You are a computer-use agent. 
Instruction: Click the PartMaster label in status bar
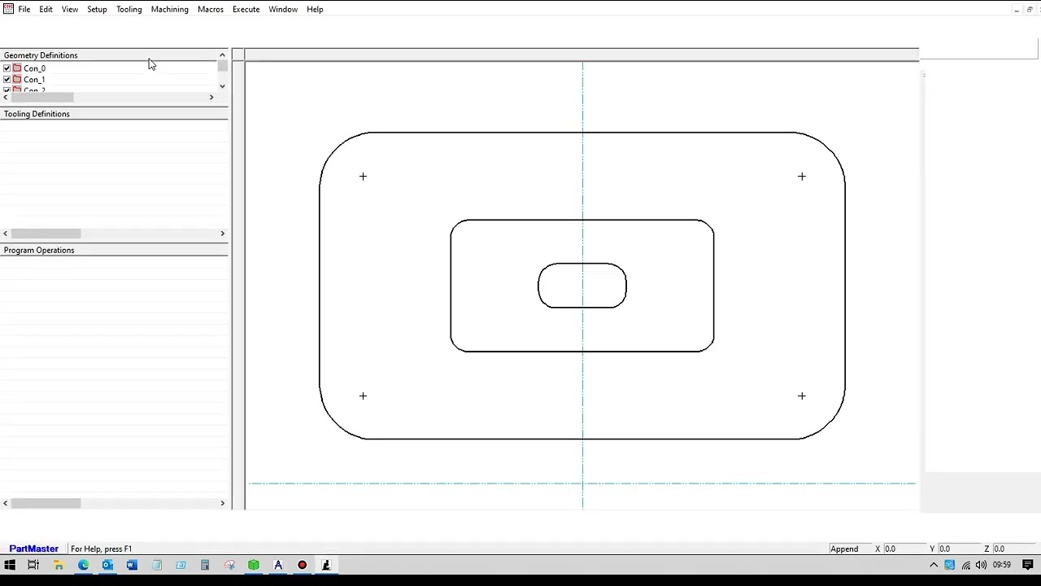click(x=33, y=549)
